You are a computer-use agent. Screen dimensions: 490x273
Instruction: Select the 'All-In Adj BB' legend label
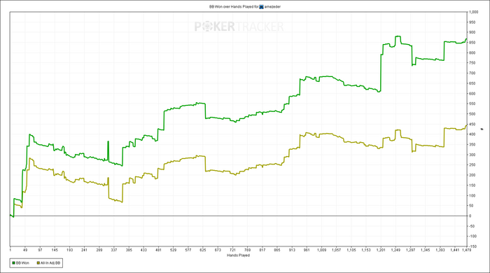coord(50,263)
